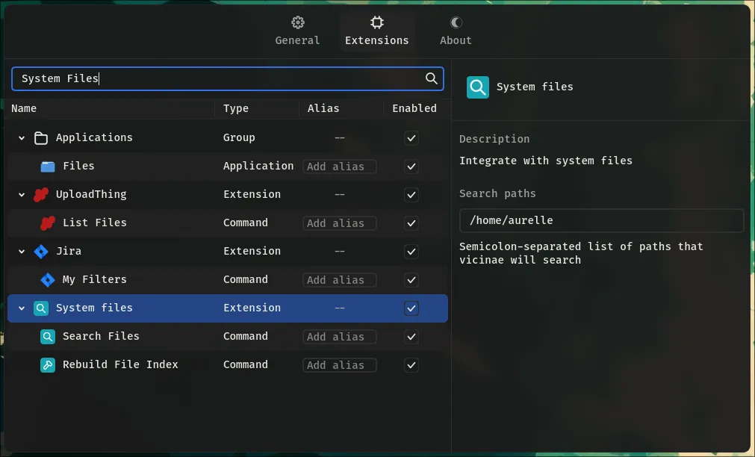
Task: Disable the Jira extension
Action: (411, 252)
